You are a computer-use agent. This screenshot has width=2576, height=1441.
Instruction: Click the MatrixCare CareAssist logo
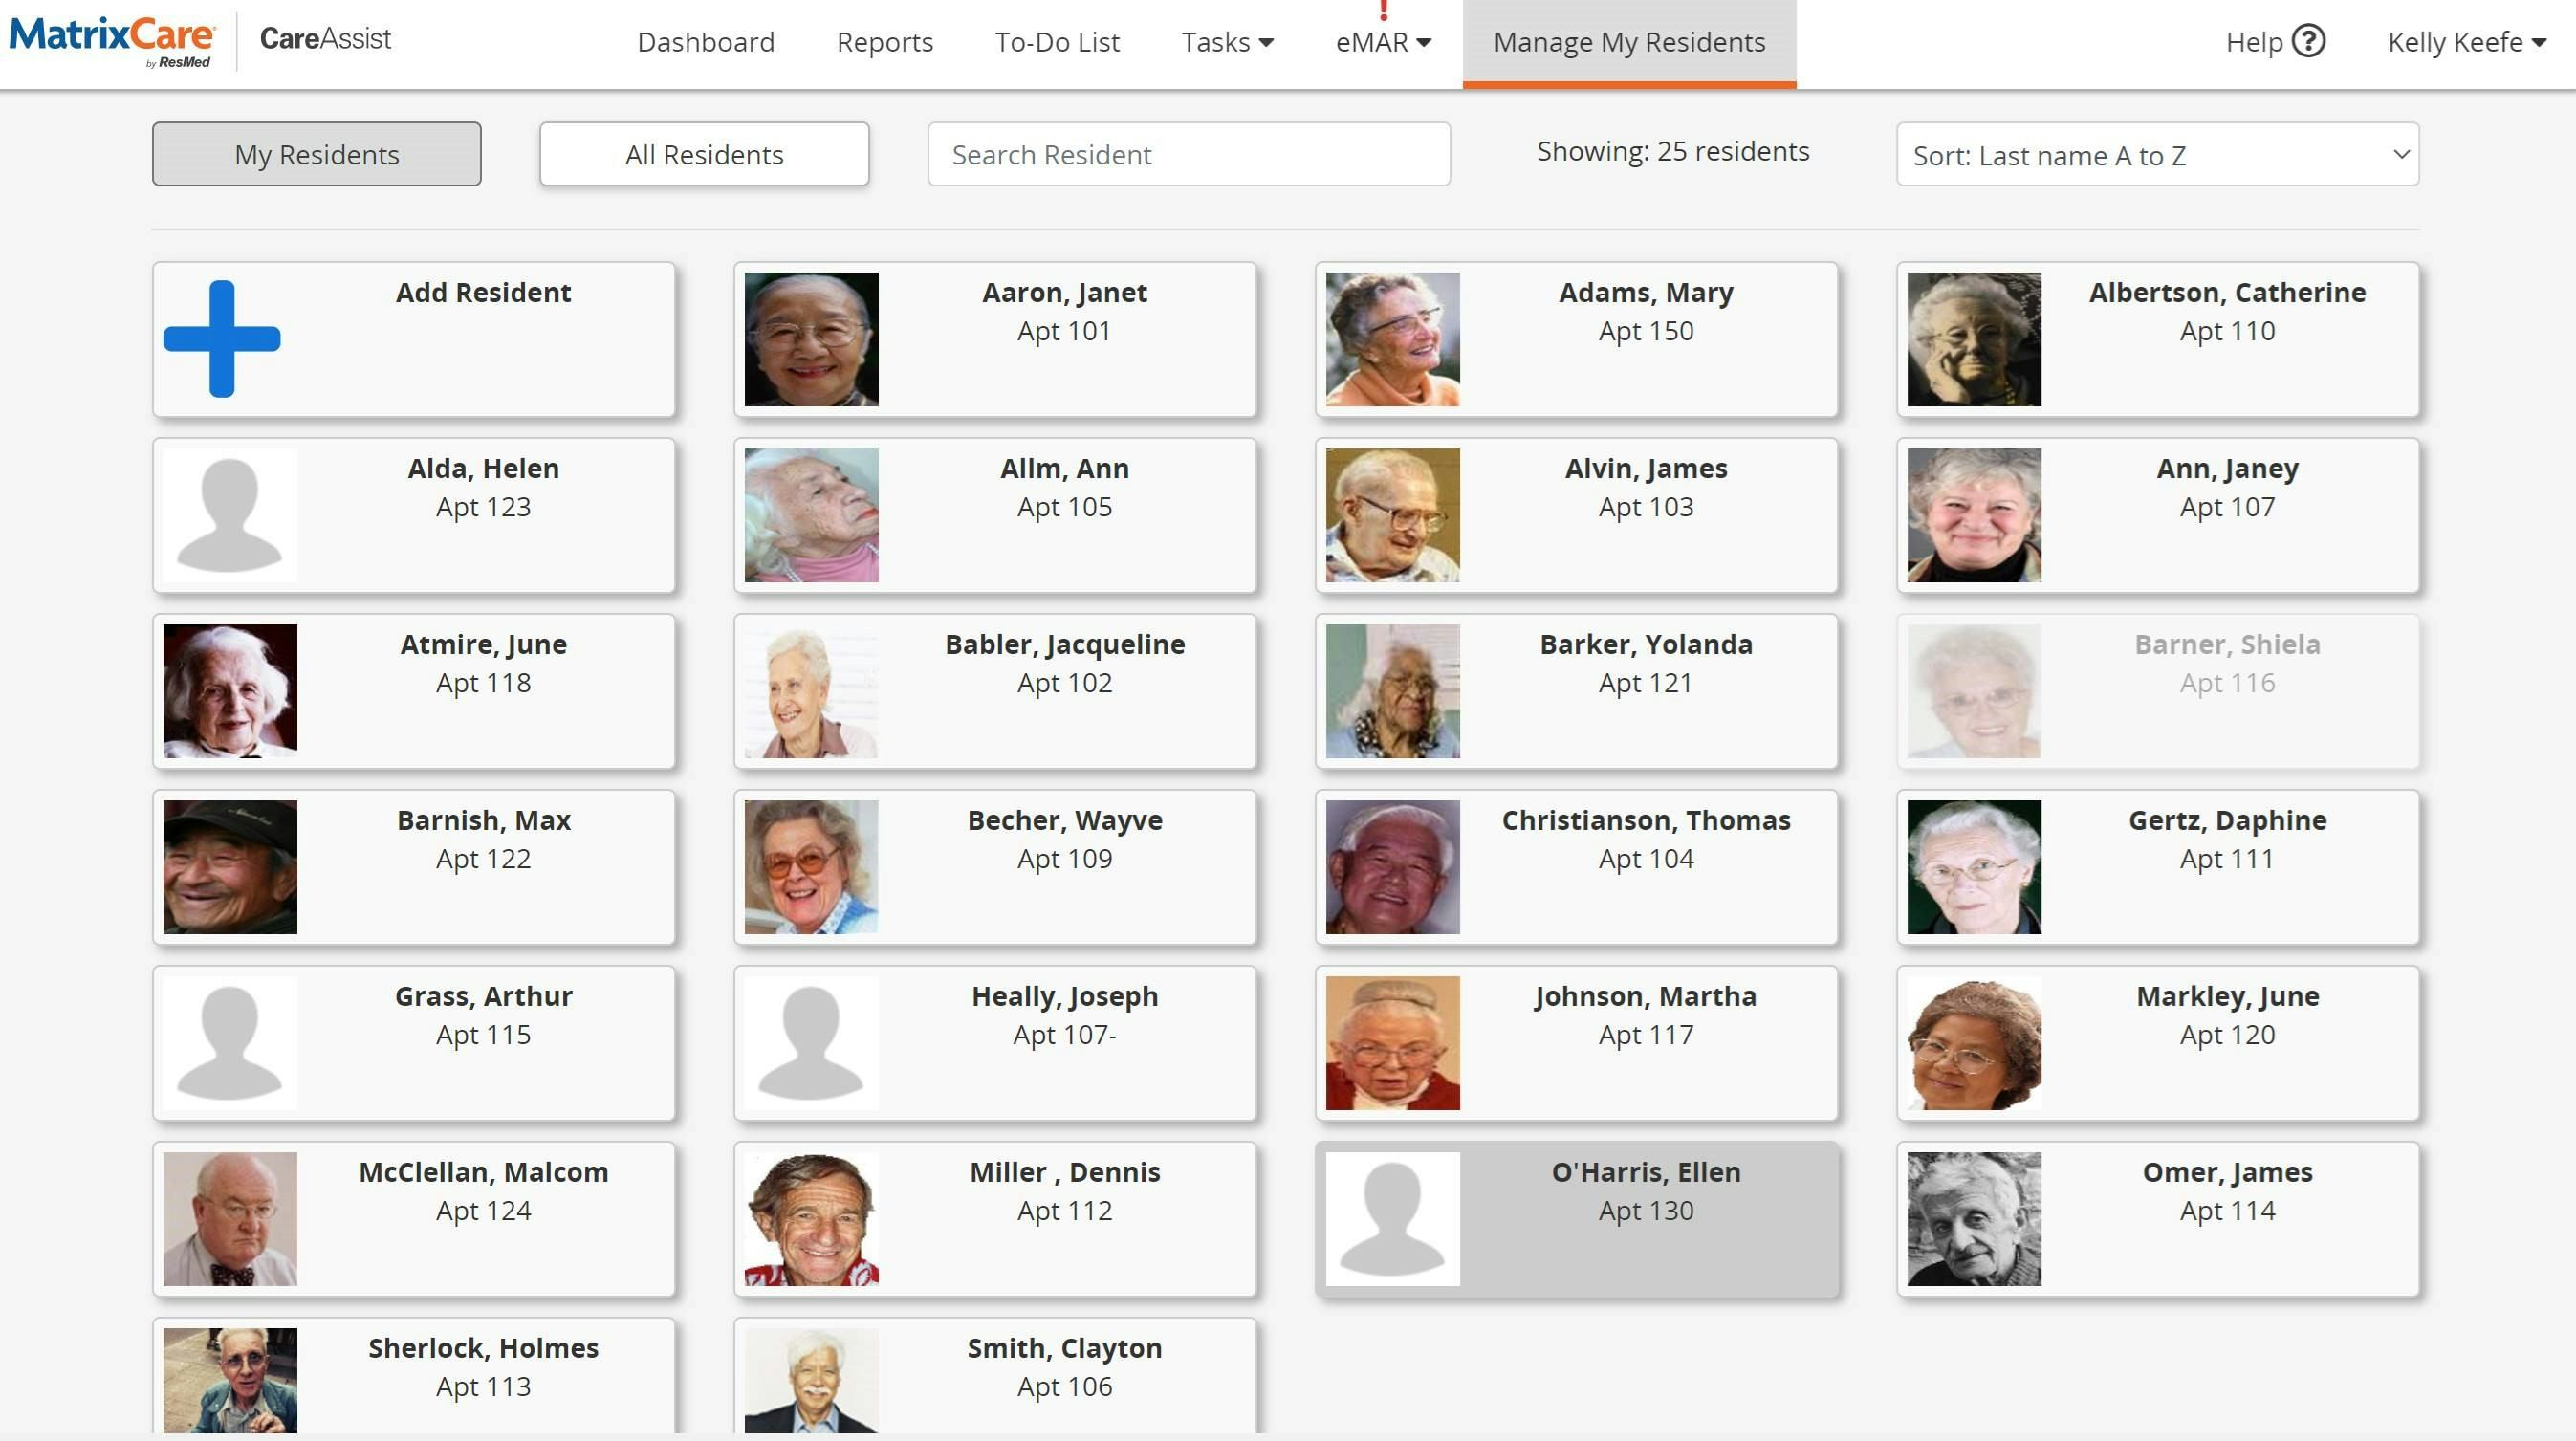pos(110,40)
